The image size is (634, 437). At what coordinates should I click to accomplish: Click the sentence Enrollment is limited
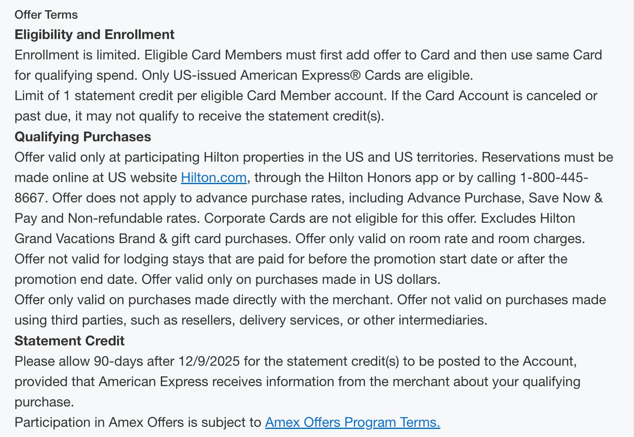click(77, 55)
